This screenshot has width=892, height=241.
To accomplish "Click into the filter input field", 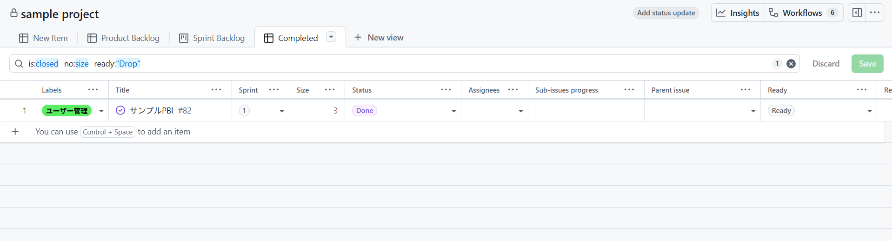I will [x=419, y=64].
